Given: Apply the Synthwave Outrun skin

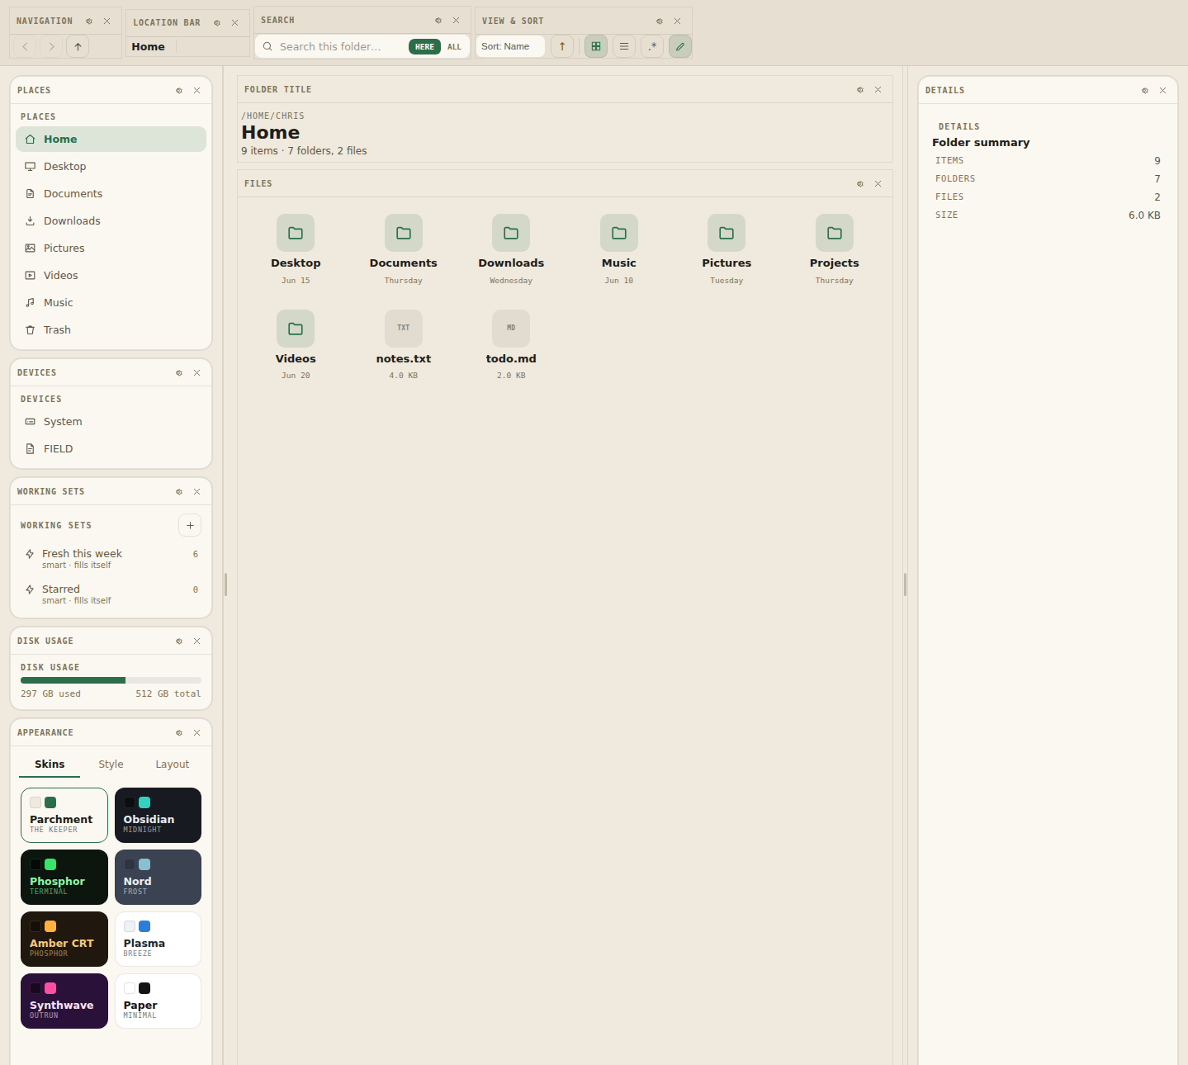Looking at the screenshot, I should coord(64,1001).
